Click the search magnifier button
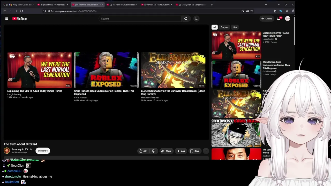This screenshot has height=186, width=331. coord(186,19)
